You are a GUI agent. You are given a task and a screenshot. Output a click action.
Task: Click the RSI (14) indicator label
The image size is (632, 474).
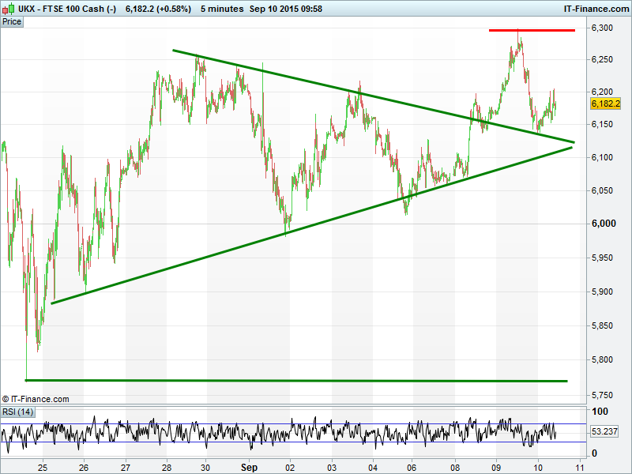pyautogui.click(x=17, y=412)
